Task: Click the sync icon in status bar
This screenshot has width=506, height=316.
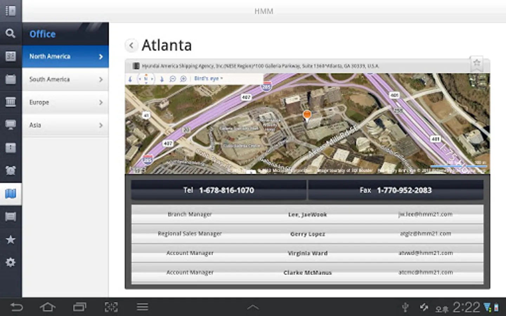Action: [x=424, y=307]
